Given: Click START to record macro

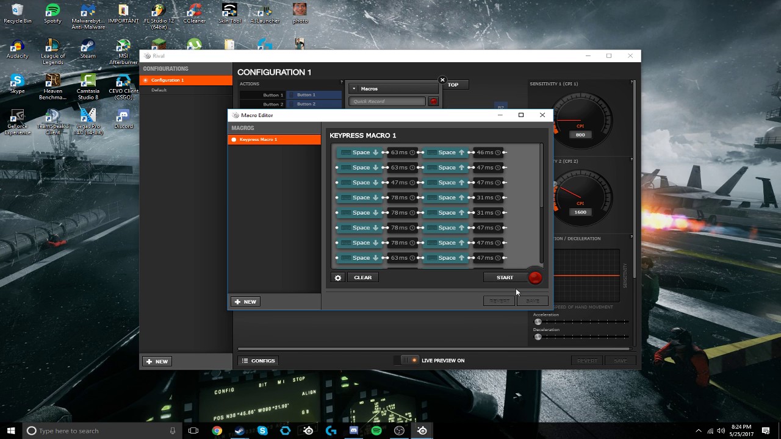Looking at the screenshot, I should tap(505, 277).
